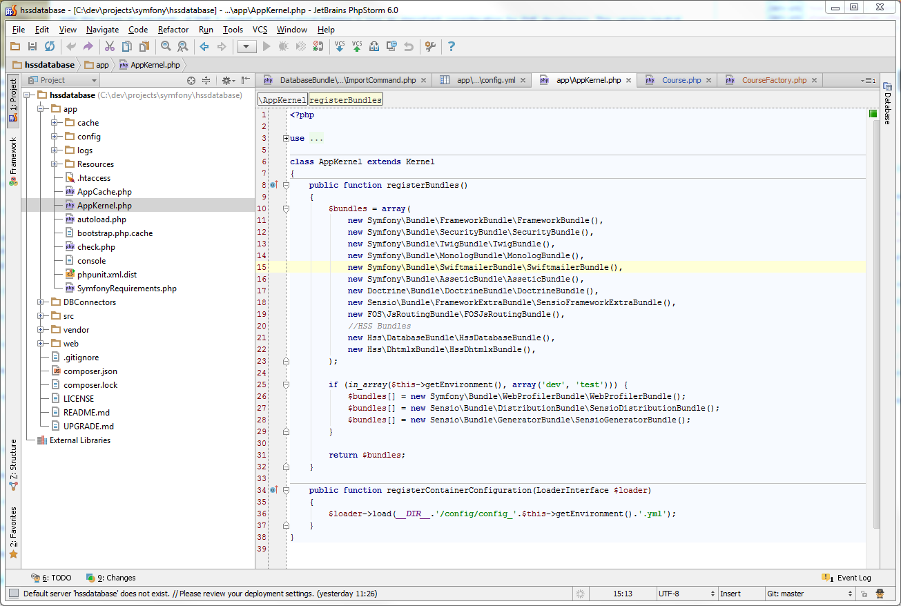Click the Find magnifier icon
The height and width of the screenshot is (606, 901).
click(x=166, y=46)
